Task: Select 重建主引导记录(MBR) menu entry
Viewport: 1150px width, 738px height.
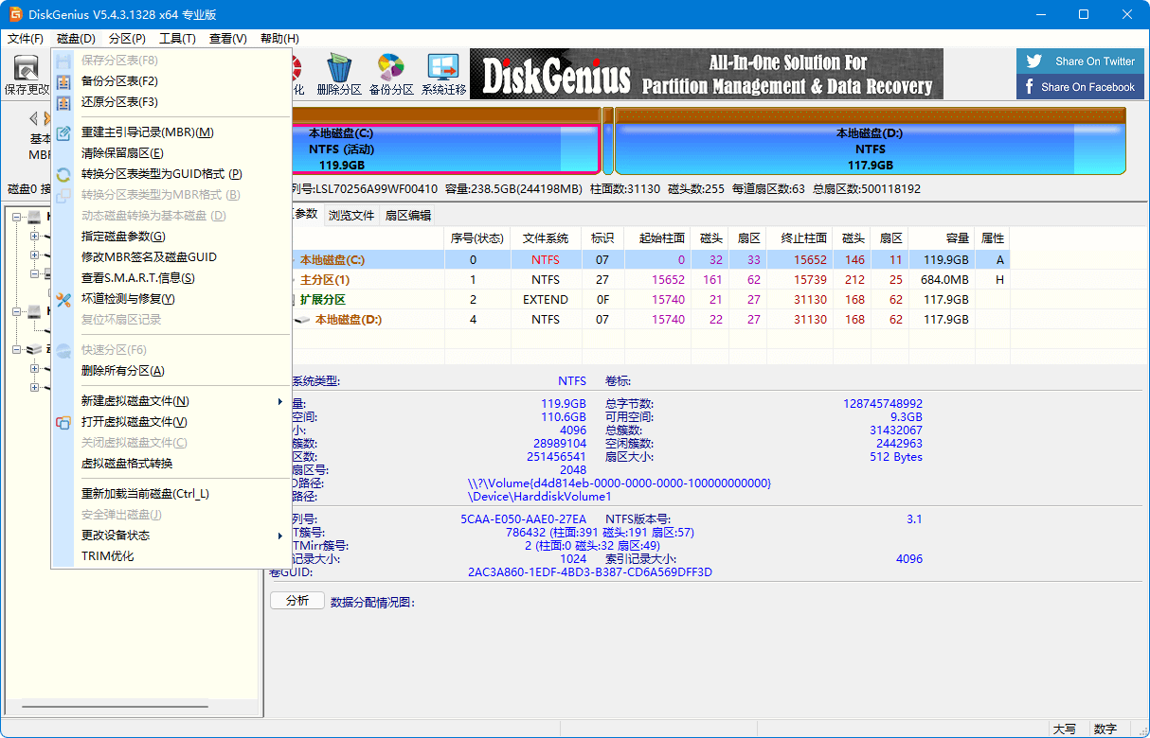Action: click(171, 132)
